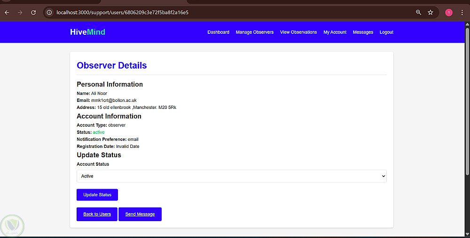Go to Manage Observers
470x238 pixels.
(254, 32)
